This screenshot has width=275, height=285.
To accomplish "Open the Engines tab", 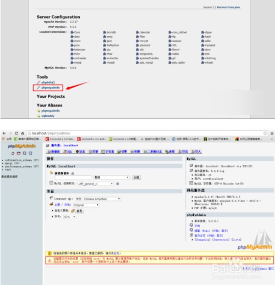I will click(122, 152).
